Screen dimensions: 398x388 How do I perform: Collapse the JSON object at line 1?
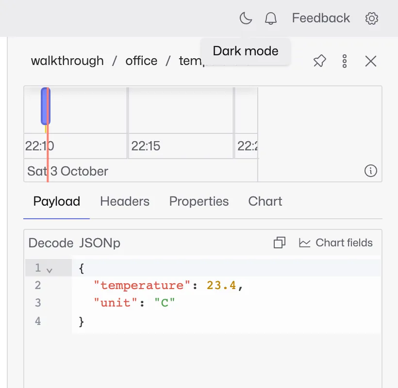pos(50,270)
